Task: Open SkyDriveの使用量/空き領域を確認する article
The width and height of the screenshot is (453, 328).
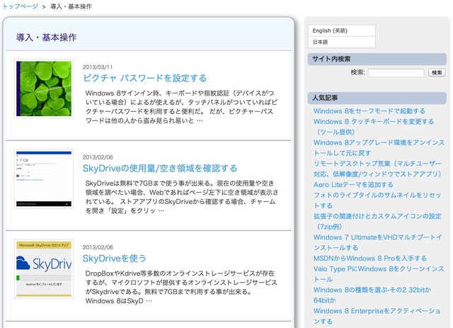Action: click(160, 168)
